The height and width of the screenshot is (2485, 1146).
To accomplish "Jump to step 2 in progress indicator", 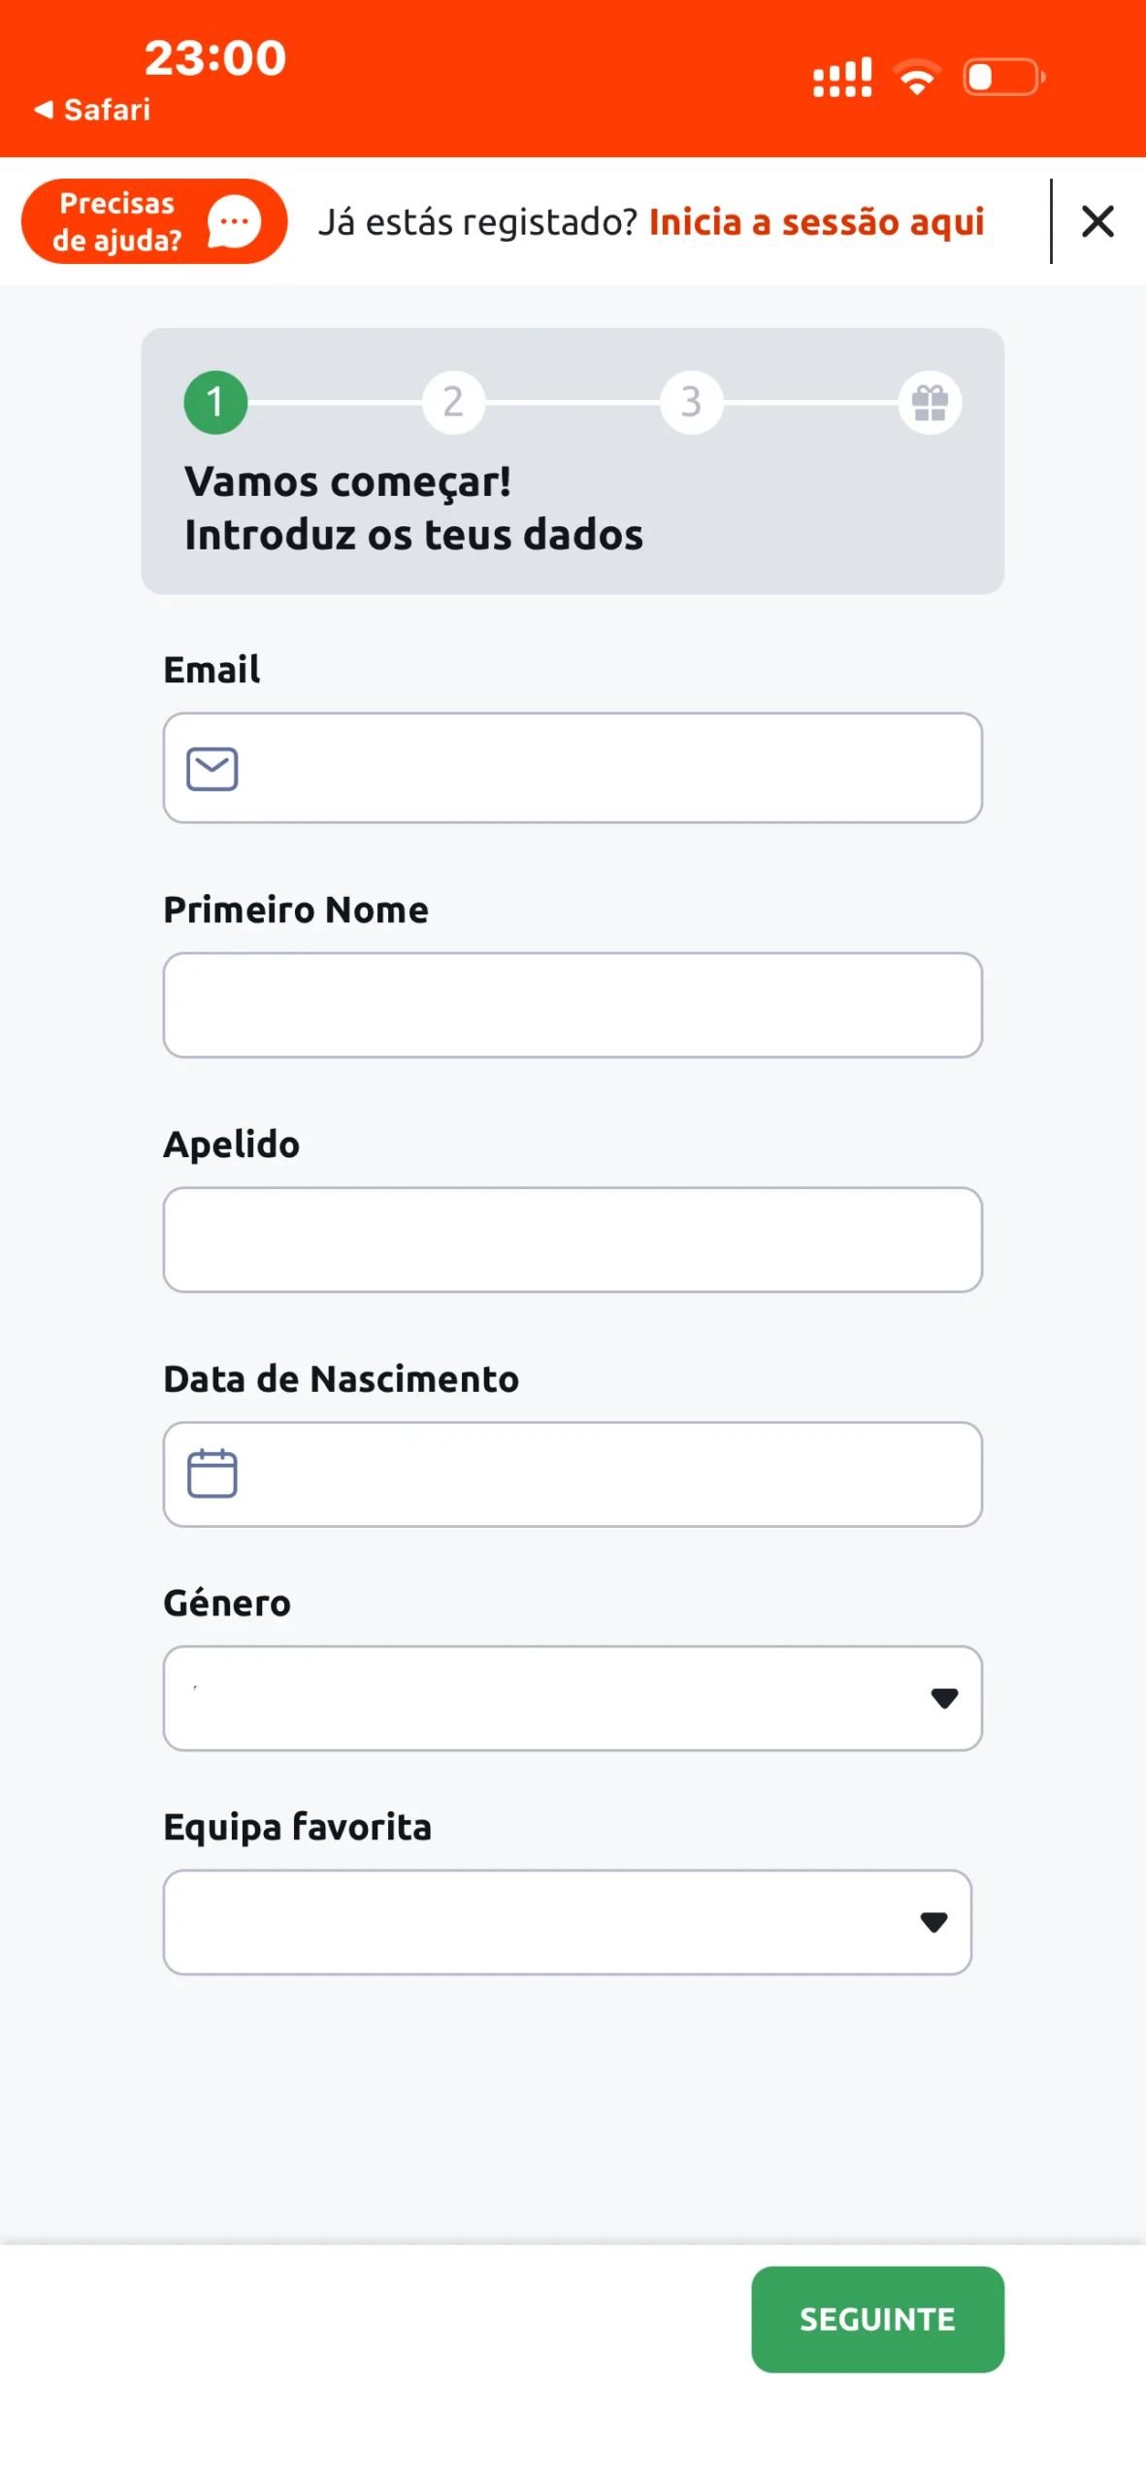I will coord(453,402).
